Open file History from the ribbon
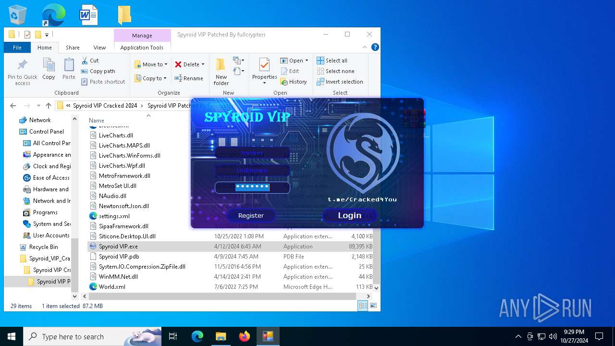Screen dimensions: 615x346 294,82
